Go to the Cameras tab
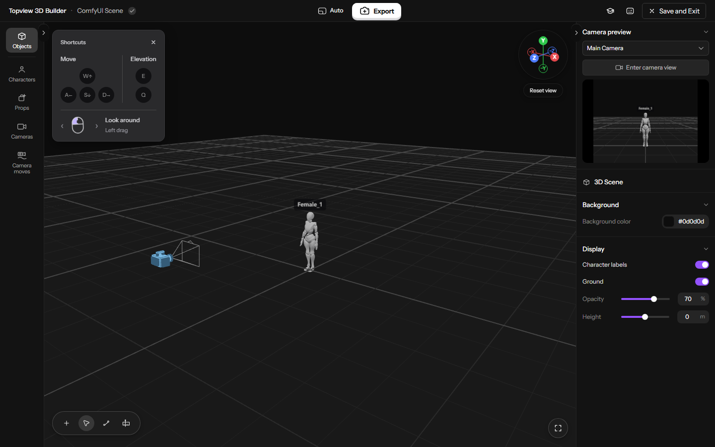 coord(22,131)
